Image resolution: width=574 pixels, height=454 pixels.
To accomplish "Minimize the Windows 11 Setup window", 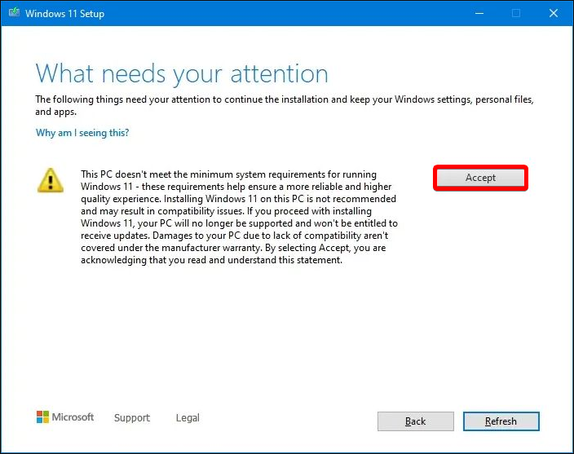I will click(x=479, y=13).
